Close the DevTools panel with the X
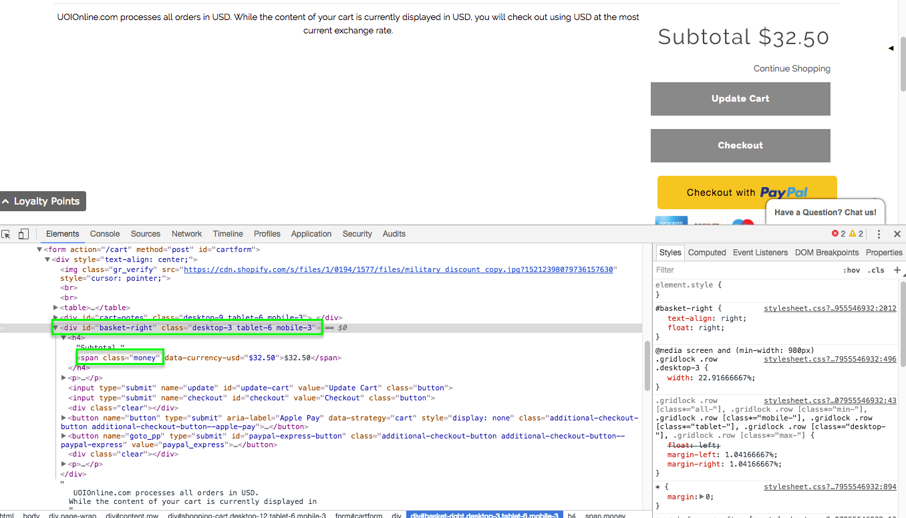The width and height of the screenshot is (906, 518). (897, 234)
